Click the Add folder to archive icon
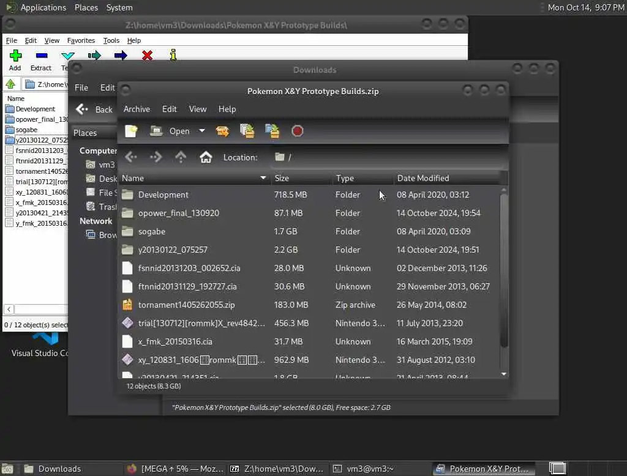 (272, 131)
